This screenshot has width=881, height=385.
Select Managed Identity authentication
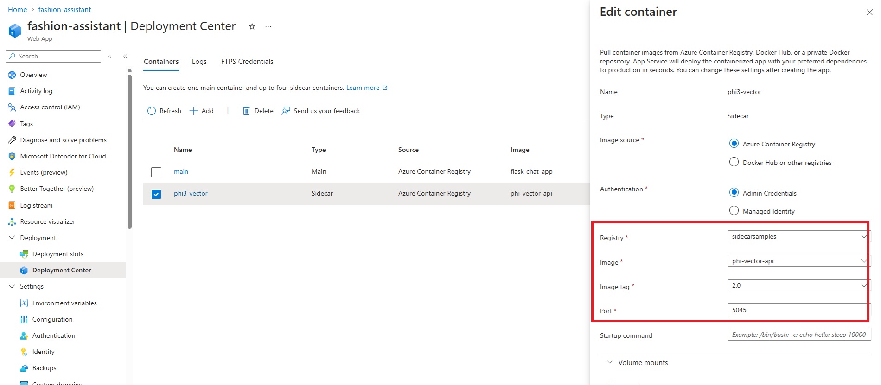tap(734, 210)
